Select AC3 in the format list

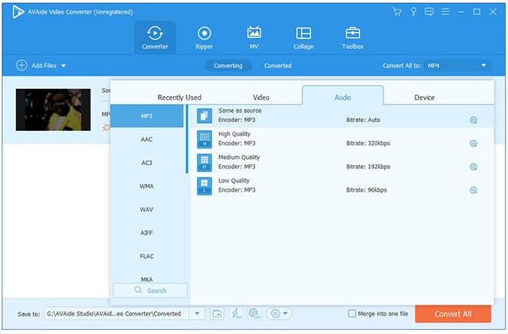[x=147, y=163]
